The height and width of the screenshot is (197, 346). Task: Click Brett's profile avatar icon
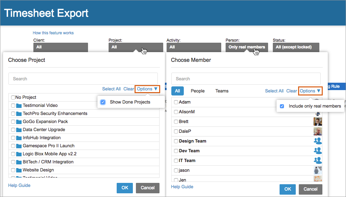(317, 121)
